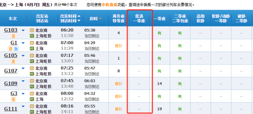Click the 始 origin icon in the G107 row
This screenshot has width=253, height=114.
pos(32,68)
